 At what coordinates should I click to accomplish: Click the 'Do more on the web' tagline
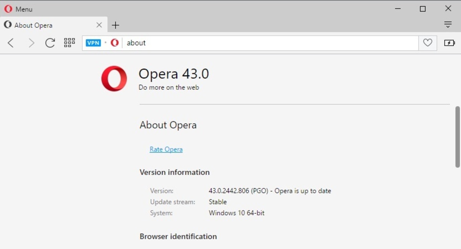tap(169, 87)
